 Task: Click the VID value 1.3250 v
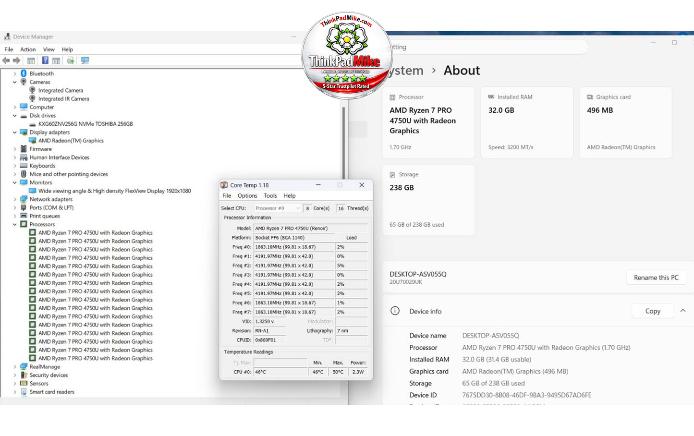pos(269,322)
